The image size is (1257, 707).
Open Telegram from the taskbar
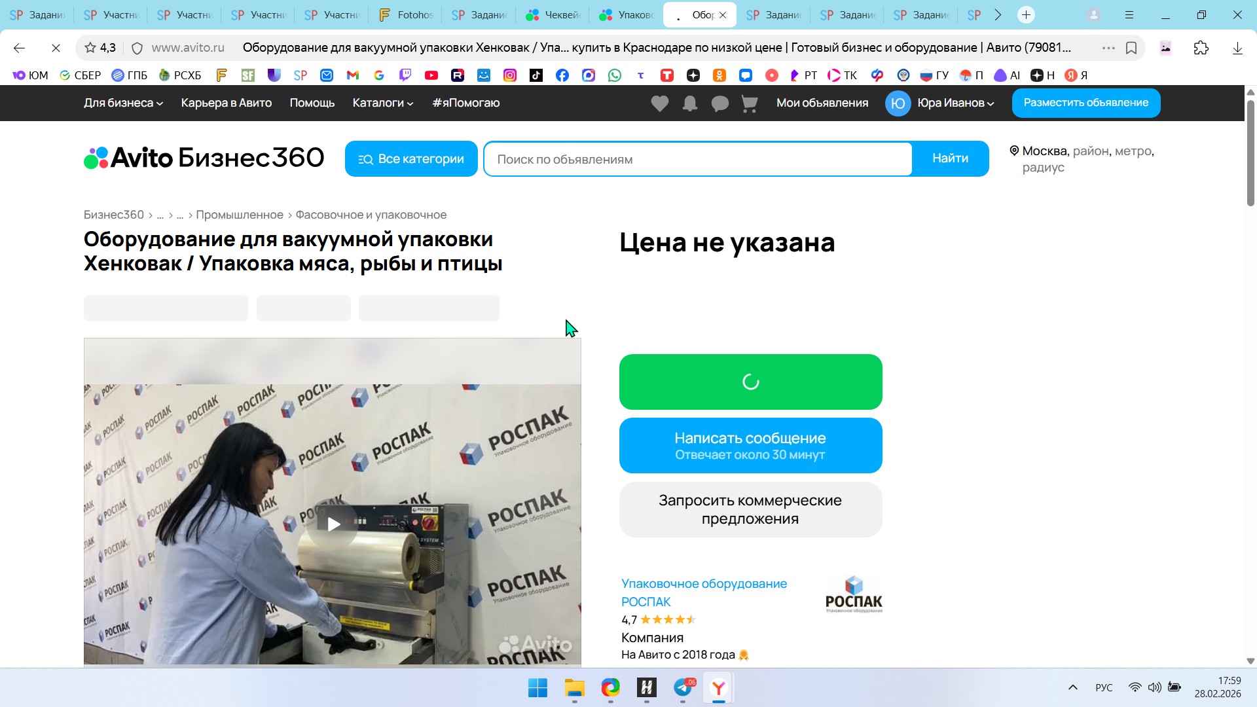coord(682,688)
